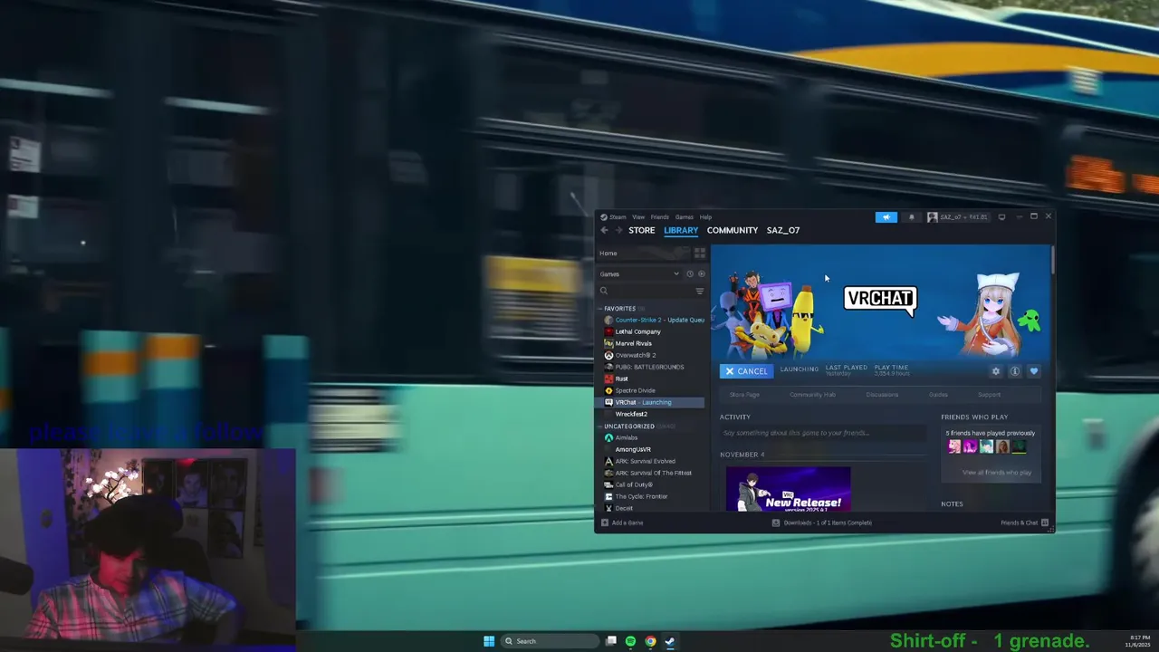This screenshot has height=652, width=1159.
Task: Open VRChat manage settings gear
Action: (x=996, y=371)
